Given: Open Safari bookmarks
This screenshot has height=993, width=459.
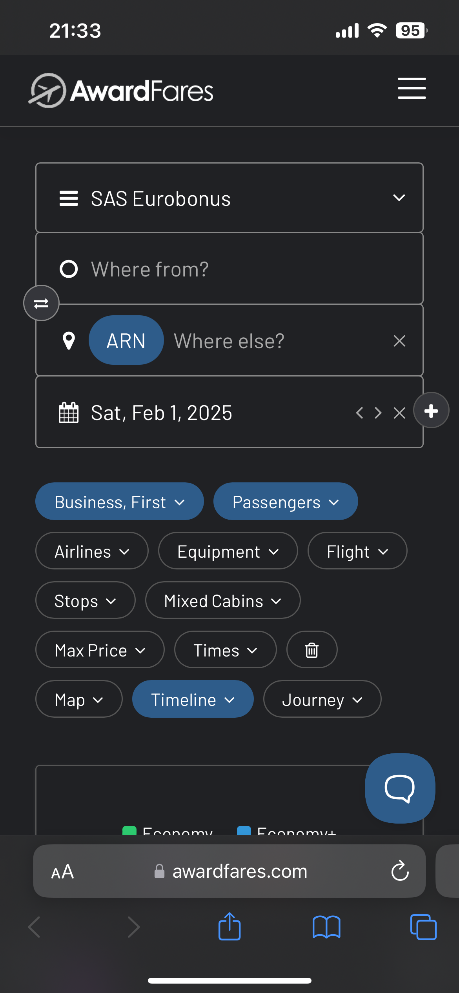Looking at the screenshot, I should [x=326, y=927].
